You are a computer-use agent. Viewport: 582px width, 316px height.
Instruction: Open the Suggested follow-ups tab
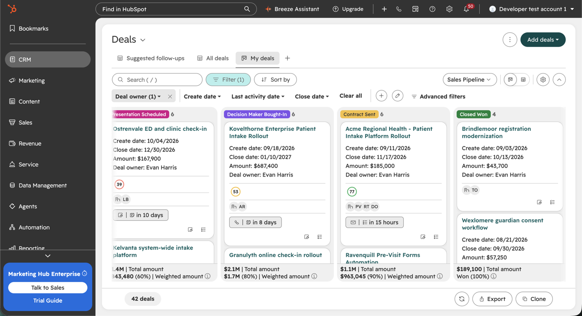point(151,58)
